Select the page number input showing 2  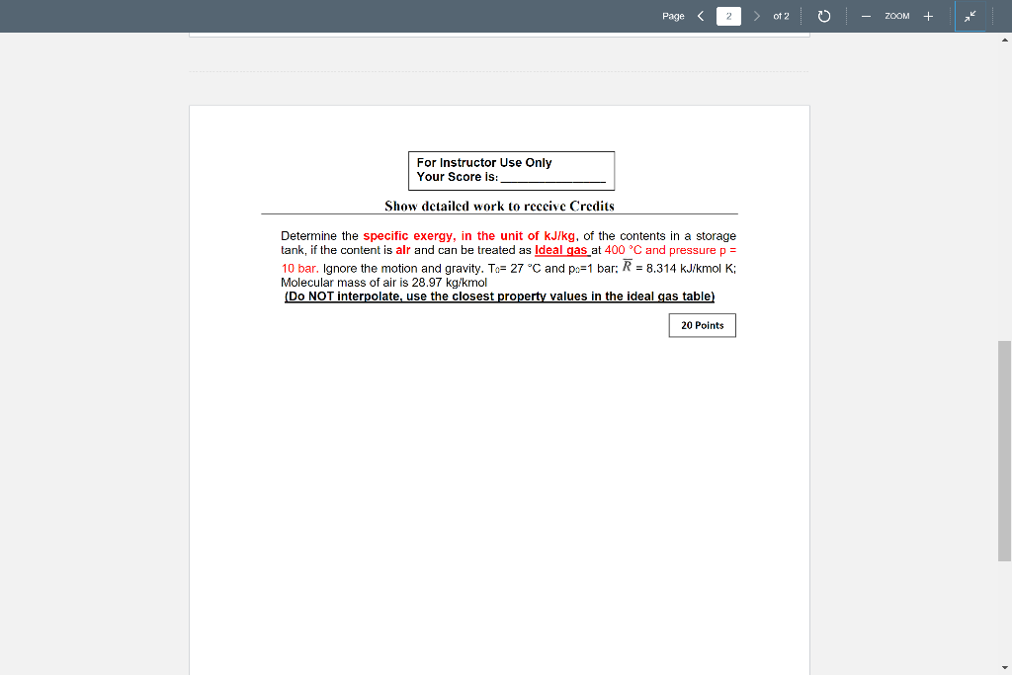[727, 16]
